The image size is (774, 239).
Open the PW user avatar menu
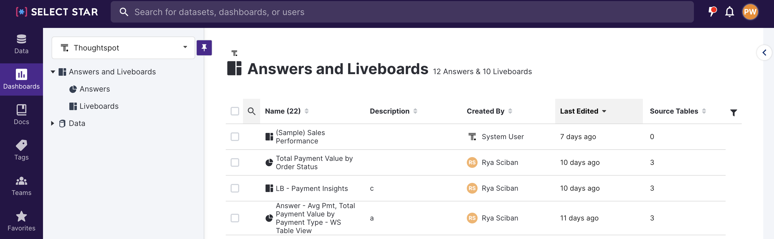(750, 12)
